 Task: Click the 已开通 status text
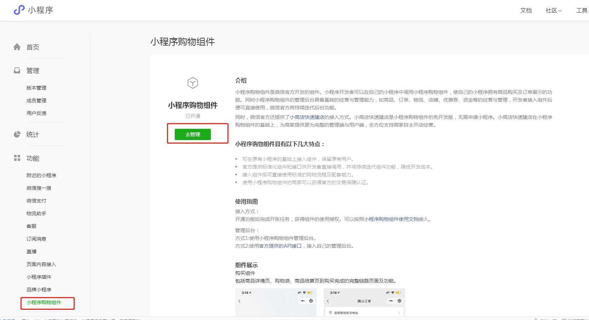click(x=193, y=116)
